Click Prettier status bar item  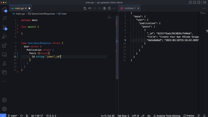tap(189, 116)
